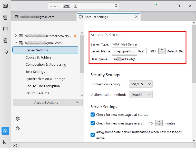196x148 pixels.
Task: Toggle Check for new messages every 10 minutes
Action: 93,123
